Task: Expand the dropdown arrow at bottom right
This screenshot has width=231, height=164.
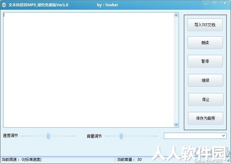Action: click(x=223, y=136)
